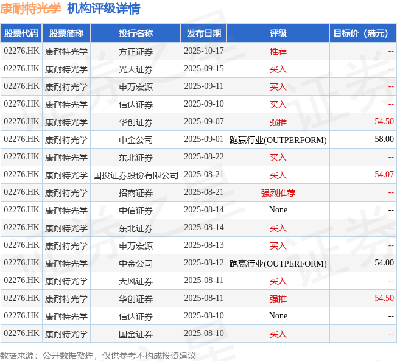The image size is (397, 361).
Task: Select 康耐特光学 name in 招商证券 row
Action: [x=66, y=193]
